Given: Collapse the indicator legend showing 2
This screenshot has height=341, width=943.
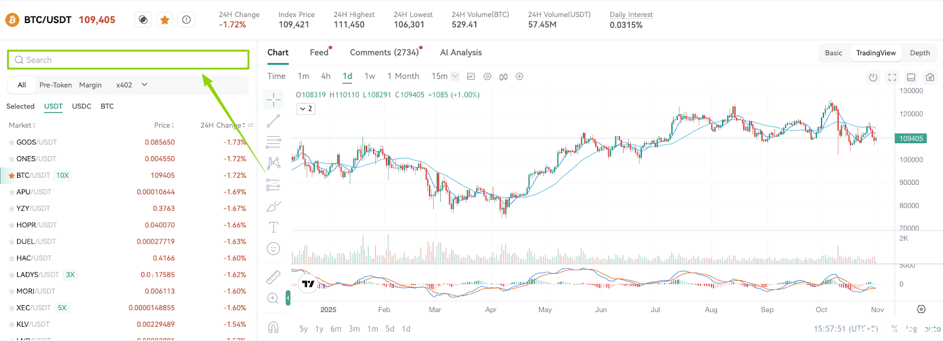Looking at the screenshot, I should pos(305,109).
